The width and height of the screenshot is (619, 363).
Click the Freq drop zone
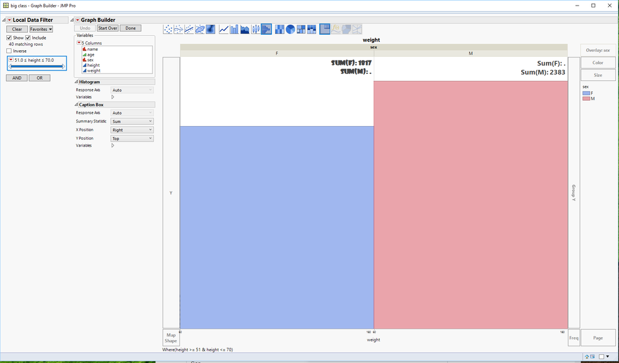click(x=574, y=338)
